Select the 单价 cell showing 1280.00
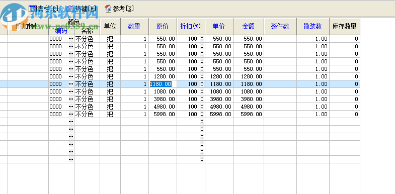This screenshot has height=194, width=395. click(219, 76)
